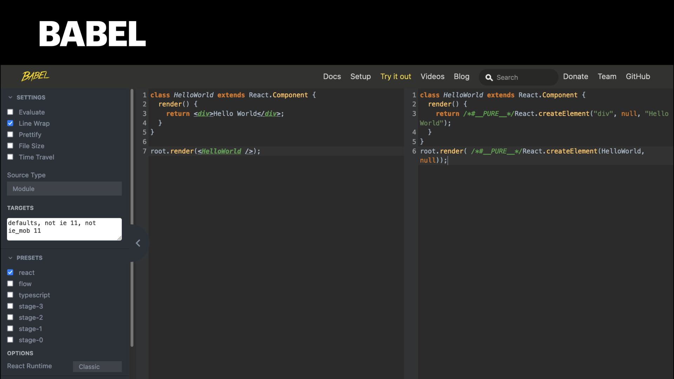The height and width of the screenshot is (379, 674).
Task: Enable the flow preset
Action: (10, 284)
